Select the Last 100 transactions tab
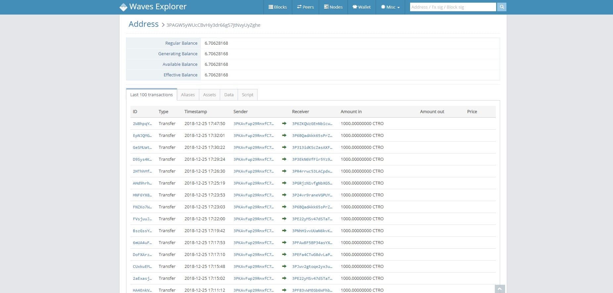Viewport: 613px width, 293px height. click(152, 95)
